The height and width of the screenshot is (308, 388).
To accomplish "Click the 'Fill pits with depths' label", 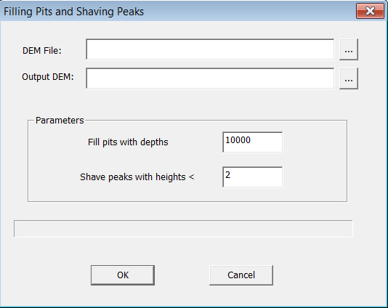I will [x=128, y=142].
